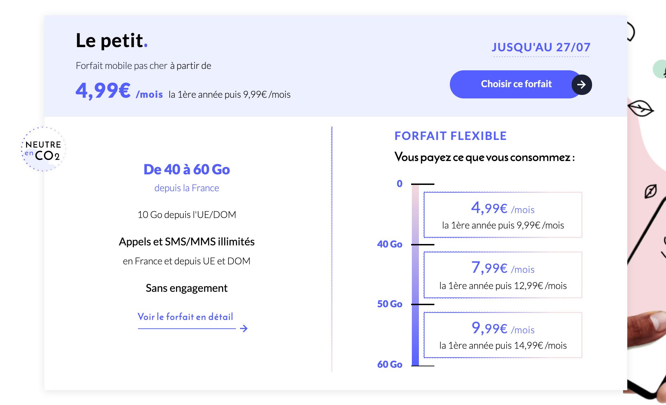Click the arrow circle on Choisir ce forfait
Screen dimensions: 666x405
[582, 84]
